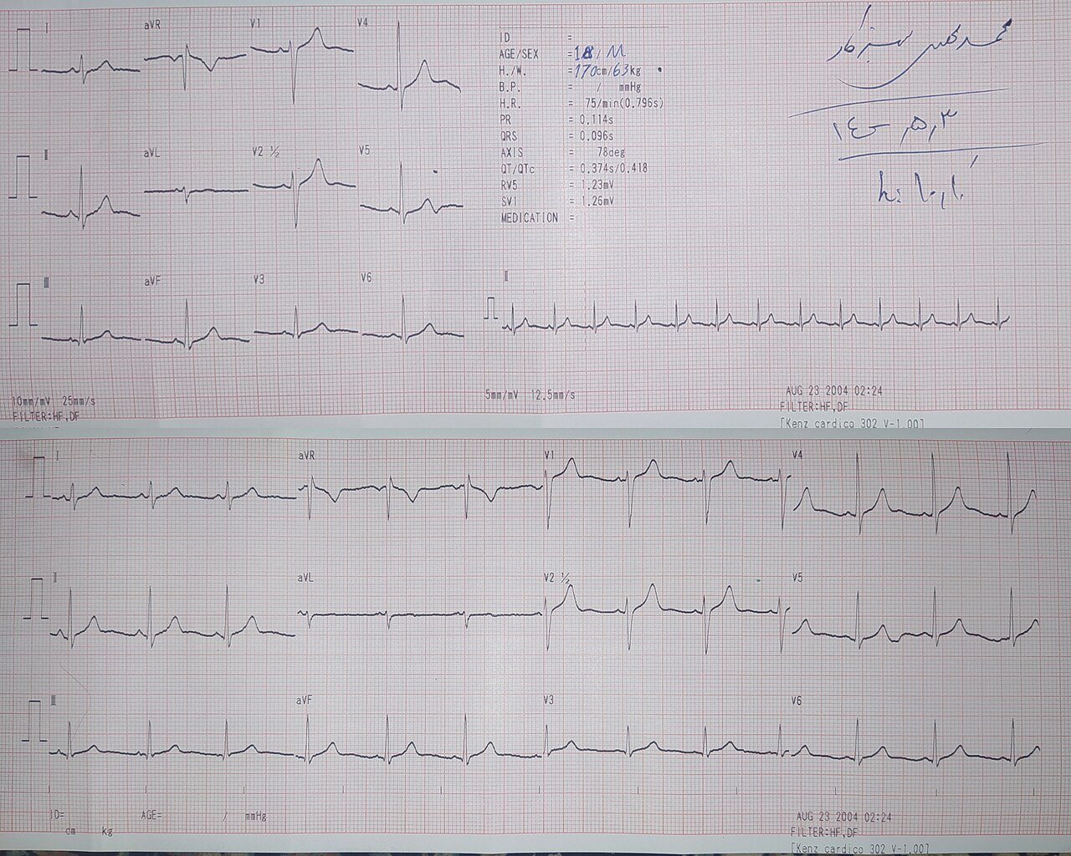Screen dimensions: 1071x856
Task: Click the V3 lead label on the lower strip
Action: tap(549, 700)
